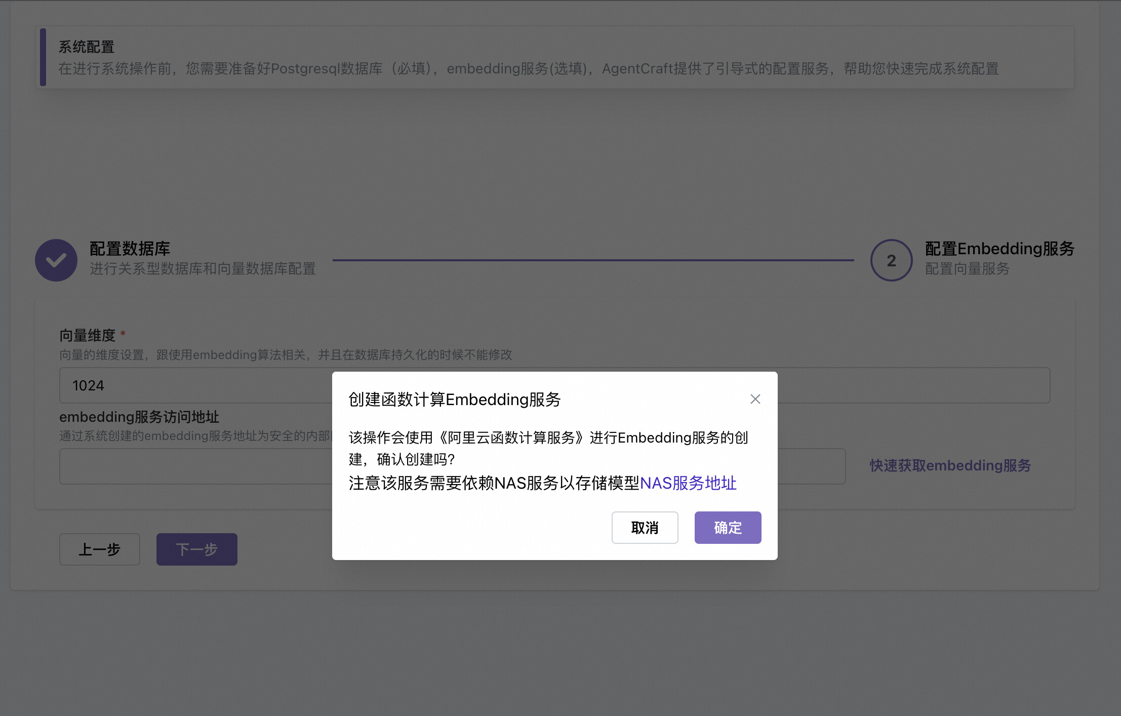Click the dialog confirmation message text

pyautogui.click(x=548, y=448)
